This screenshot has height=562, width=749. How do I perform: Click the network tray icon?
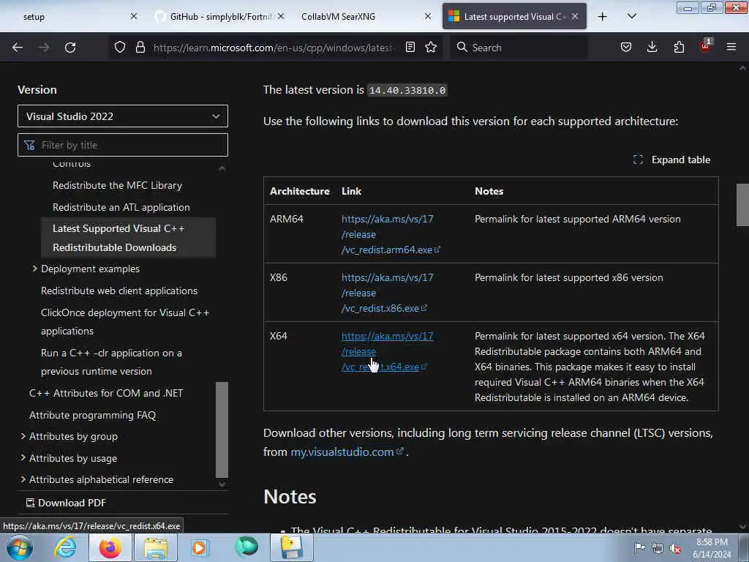pyautogui.click(x=658, y=549)
